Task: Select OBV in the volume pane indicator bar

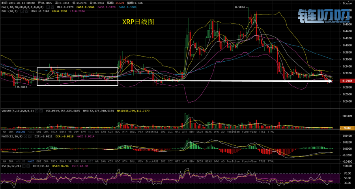Action: [x=76, y=132]
